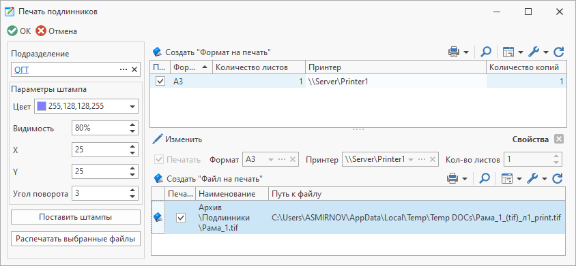Close the Свойства properties panel

click(558, 139)
